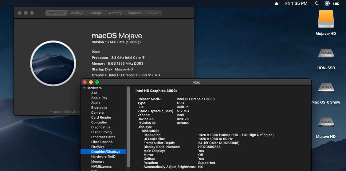Switch to the Service tab
This screenshot has width=346, height=171.
[153, 13]
